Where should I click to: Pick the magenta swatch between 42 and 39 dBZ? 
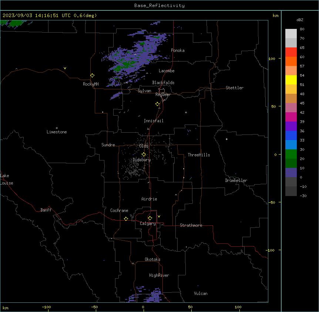pos(291,117)
